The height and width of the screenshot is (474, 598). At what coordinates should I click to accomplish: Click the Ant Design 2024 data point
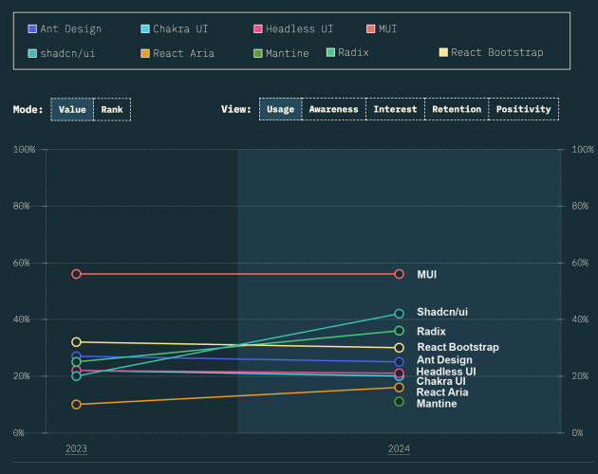click(x=400, y=362)
